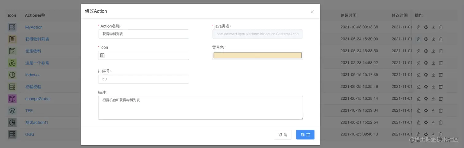This screenshot has width=464, height=148.
Task: Open the icon selector field
Action: (x=143, y=55)
